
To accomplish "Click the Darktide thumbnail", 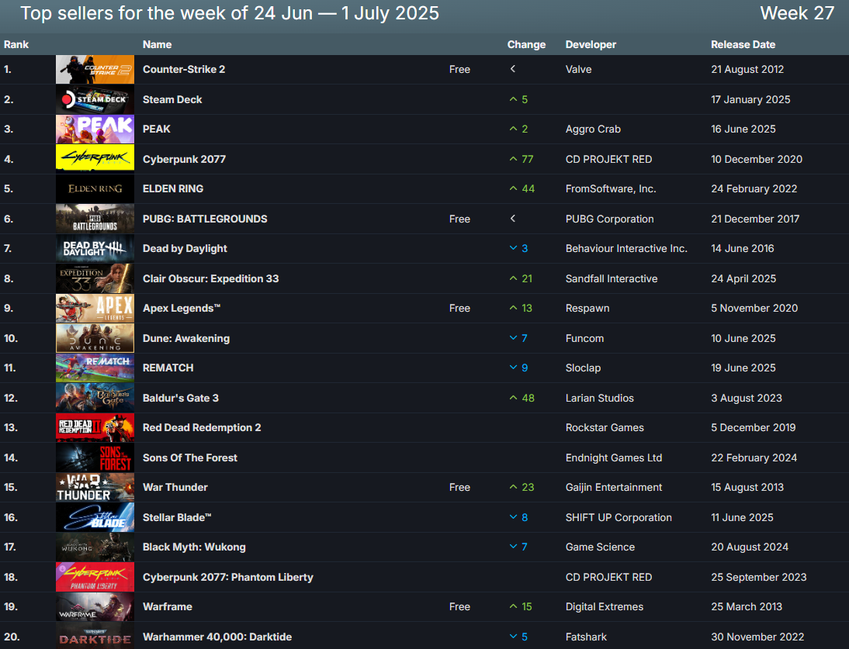I will pos(95,637).
